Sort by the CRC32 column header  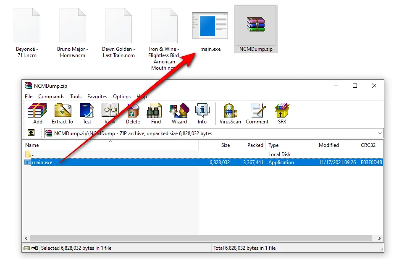pyautogui.click(x=370, y=145)
